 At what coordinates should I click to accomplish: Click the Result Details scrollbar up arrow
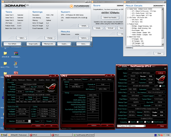(163, 9)
